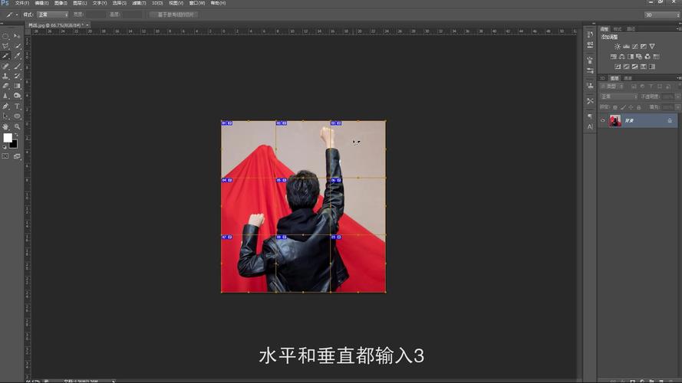This screenshot has height=383, width=682.
Task: Add a Vibrance adjustment
Action: click(652, 47)
